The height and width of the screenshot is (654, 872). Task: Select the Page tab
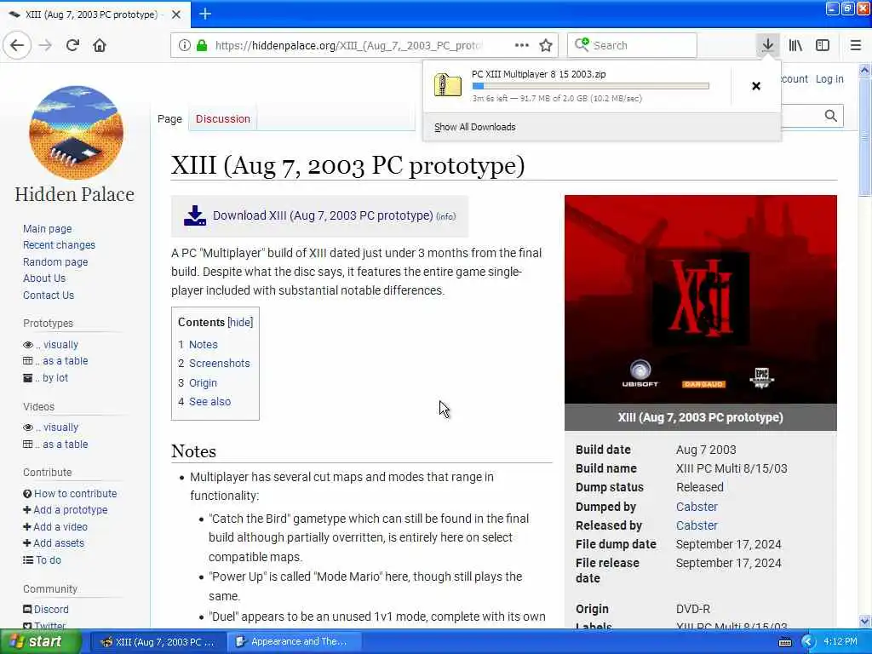coord(169,119)
